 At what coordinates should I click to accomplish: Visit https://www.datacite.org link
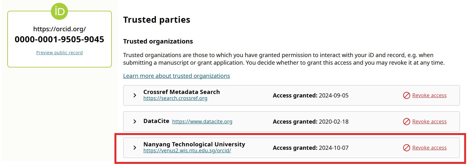click(202, 121)
